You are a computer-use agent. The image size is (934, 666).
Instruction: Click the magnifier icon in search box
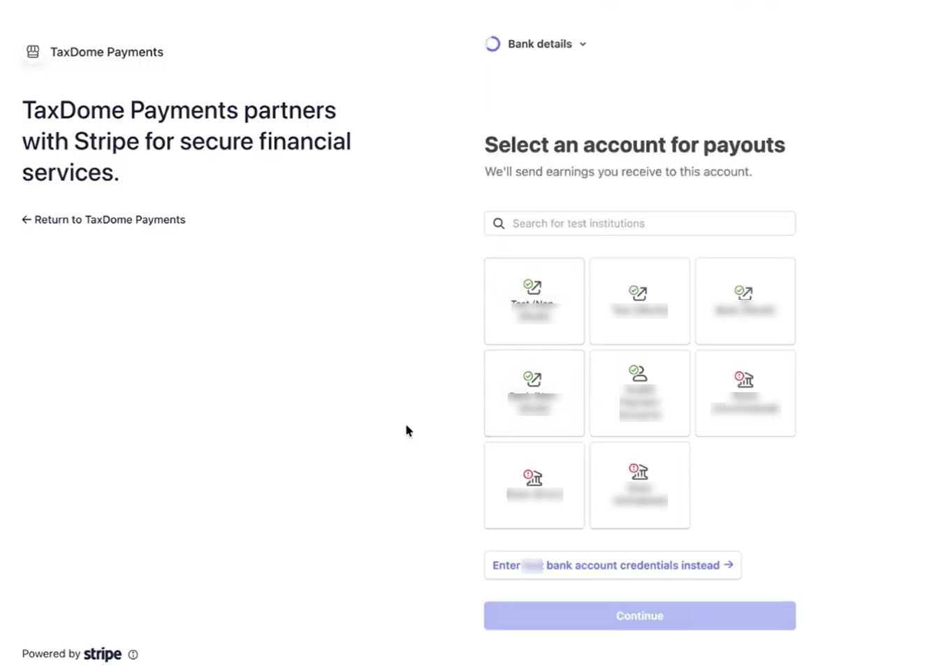click(499, 224)
